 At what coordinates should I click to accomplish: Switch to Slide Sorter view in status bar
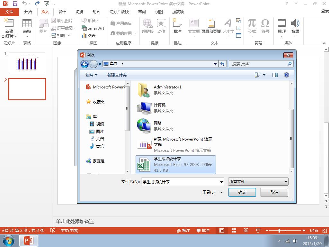click(234, 231)
